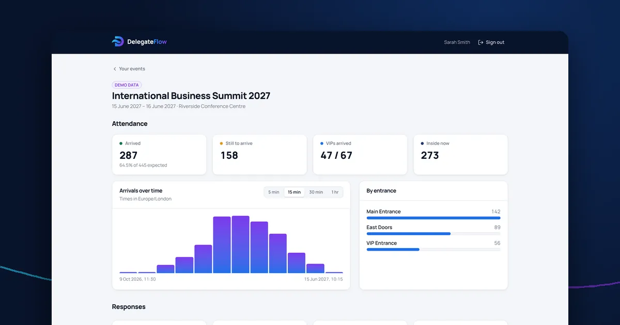This screenshot has width=620, height=325.
Task: Click the DelegateFlow brand name
Action: pos(147,42)
